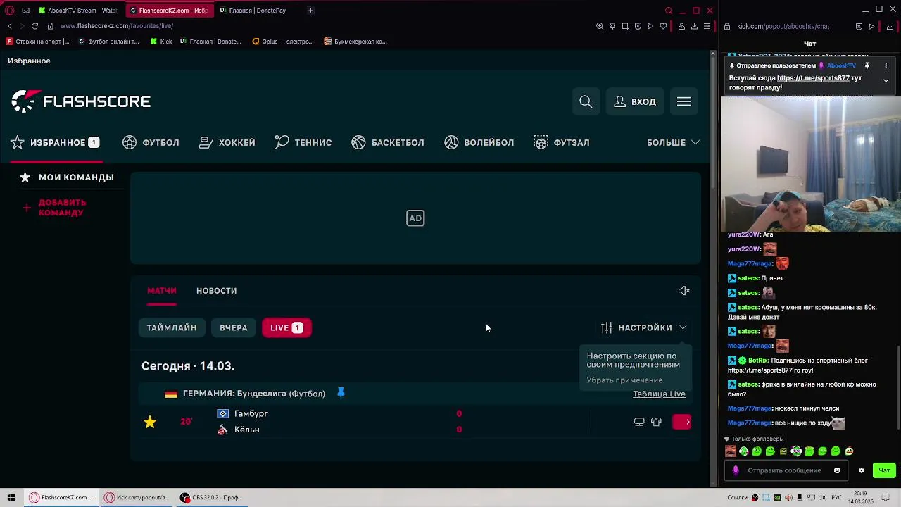The image size is (901, 507).
Task: Open a new browser tab with plus
Action: click(x=311, y=11)
